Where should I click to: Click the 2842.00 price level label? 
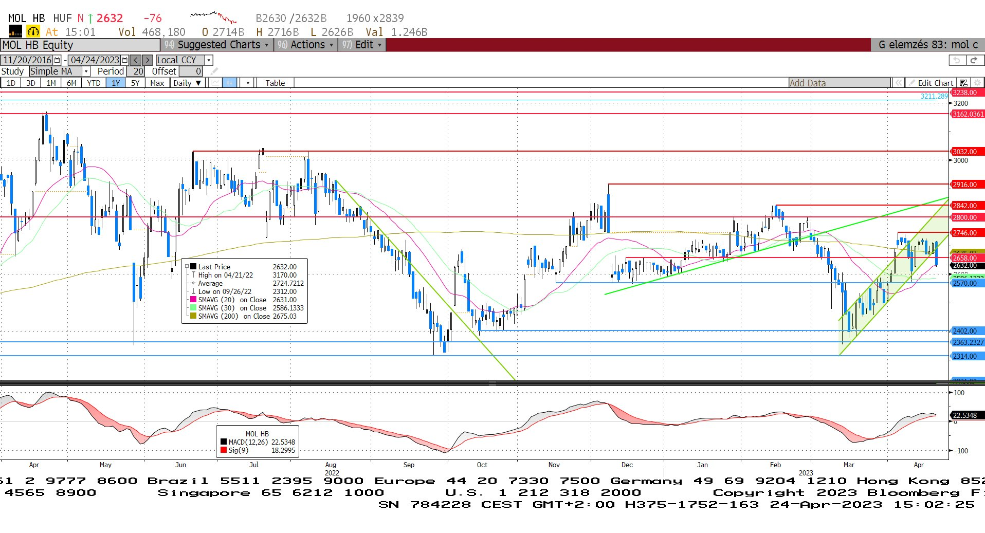[967, 206]
